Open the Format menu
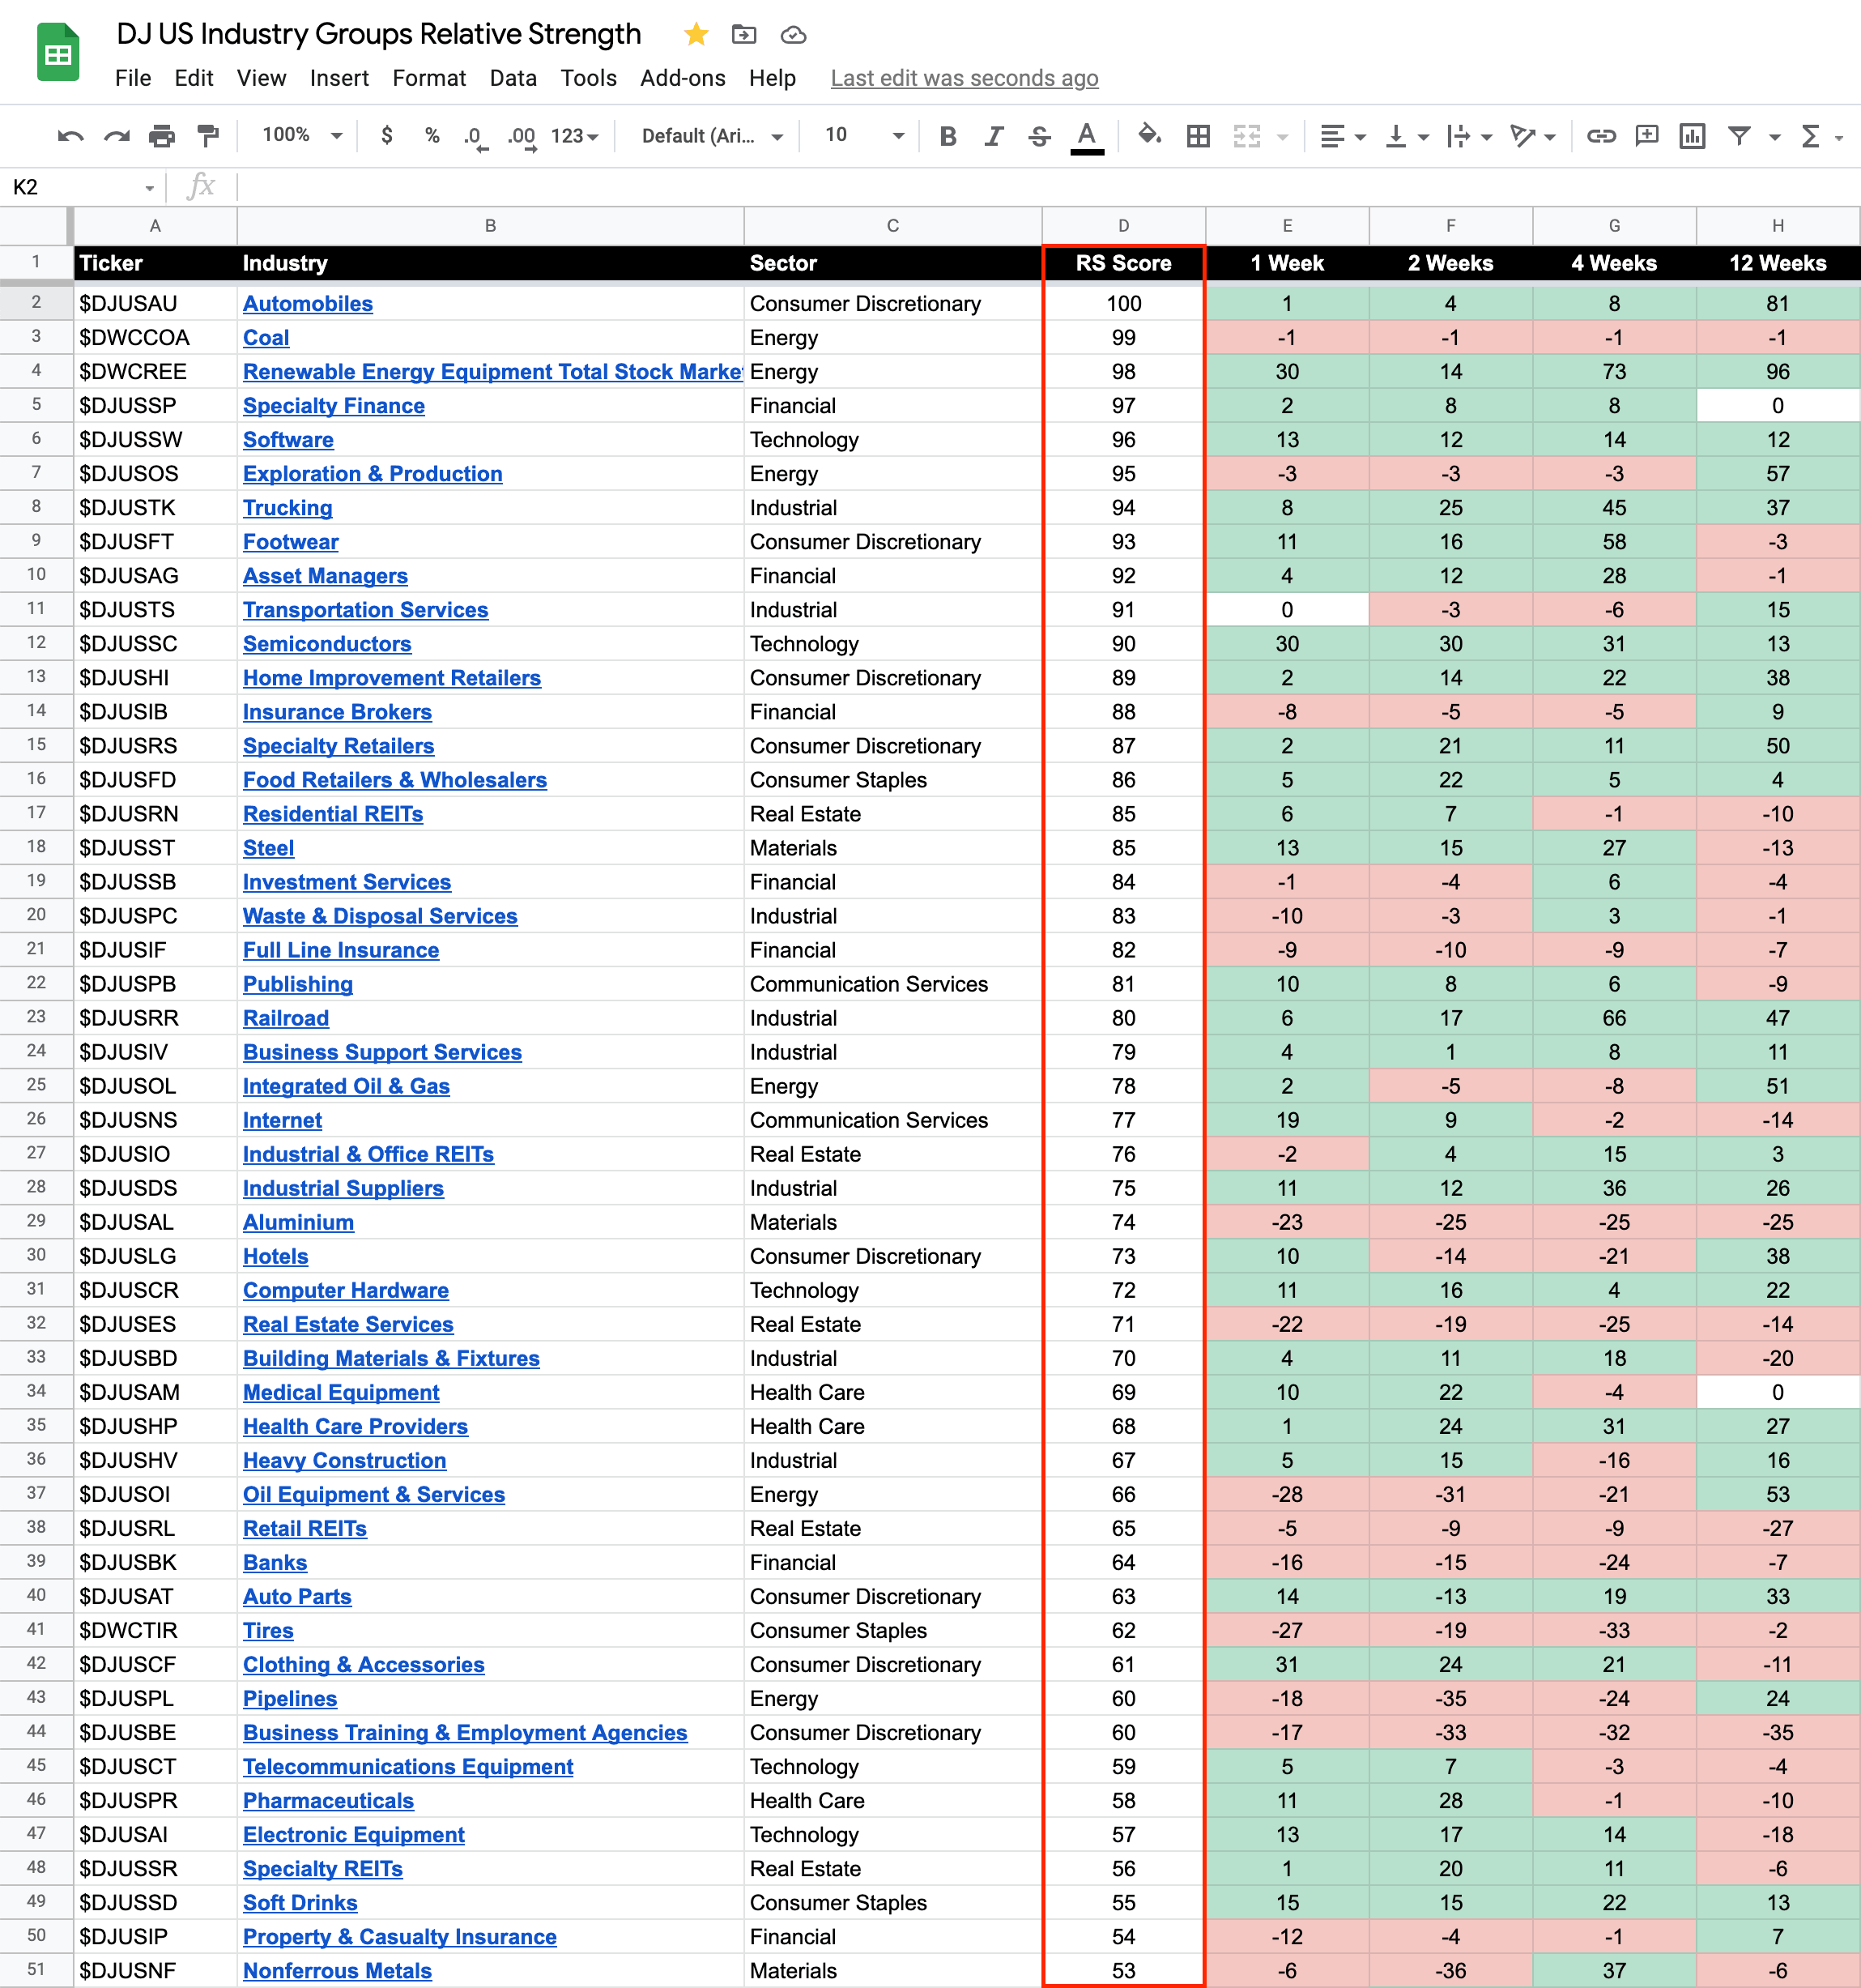 point(428,78)
